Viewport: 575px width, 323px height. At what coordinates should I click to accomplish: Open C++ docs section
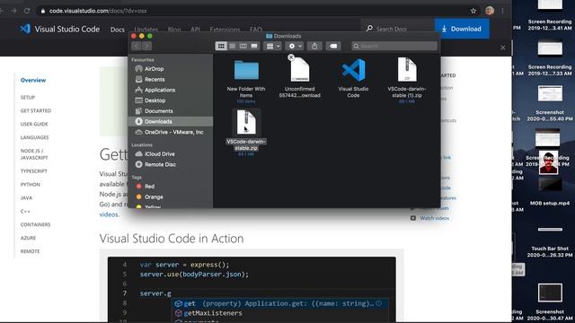25,212
